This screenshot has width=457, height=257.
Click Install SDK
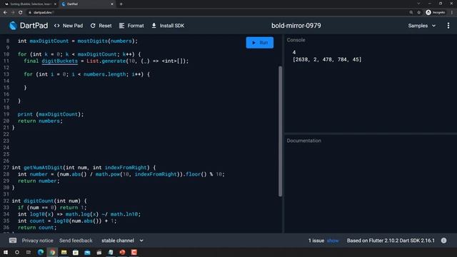coord(168,26)
